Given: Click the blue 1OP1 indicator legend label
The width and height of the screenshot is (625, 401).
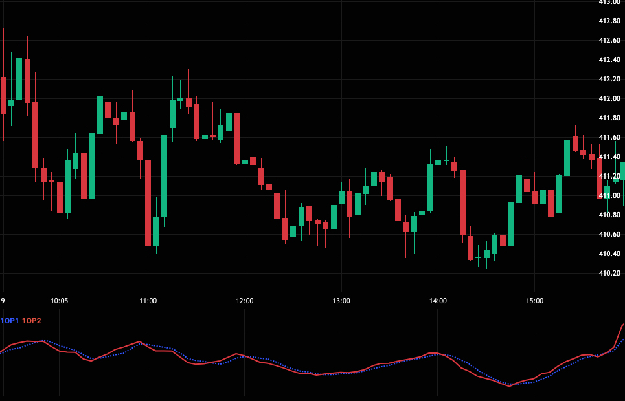Looking at the screenshot, I should [x=9, y=321].
